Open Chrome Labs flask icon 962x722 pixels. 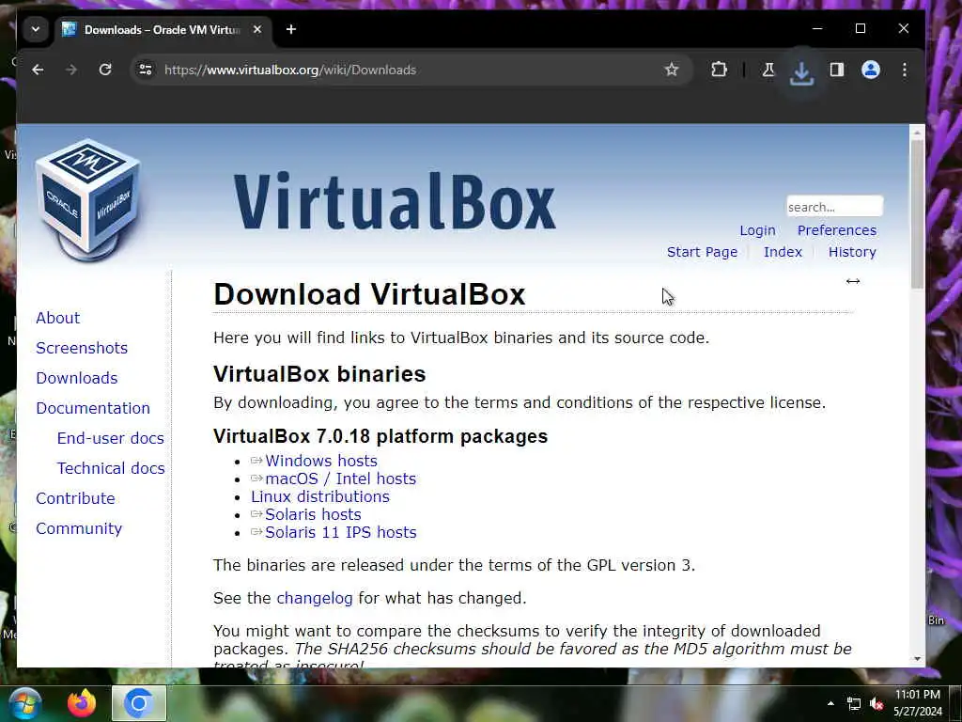point(768,70)
